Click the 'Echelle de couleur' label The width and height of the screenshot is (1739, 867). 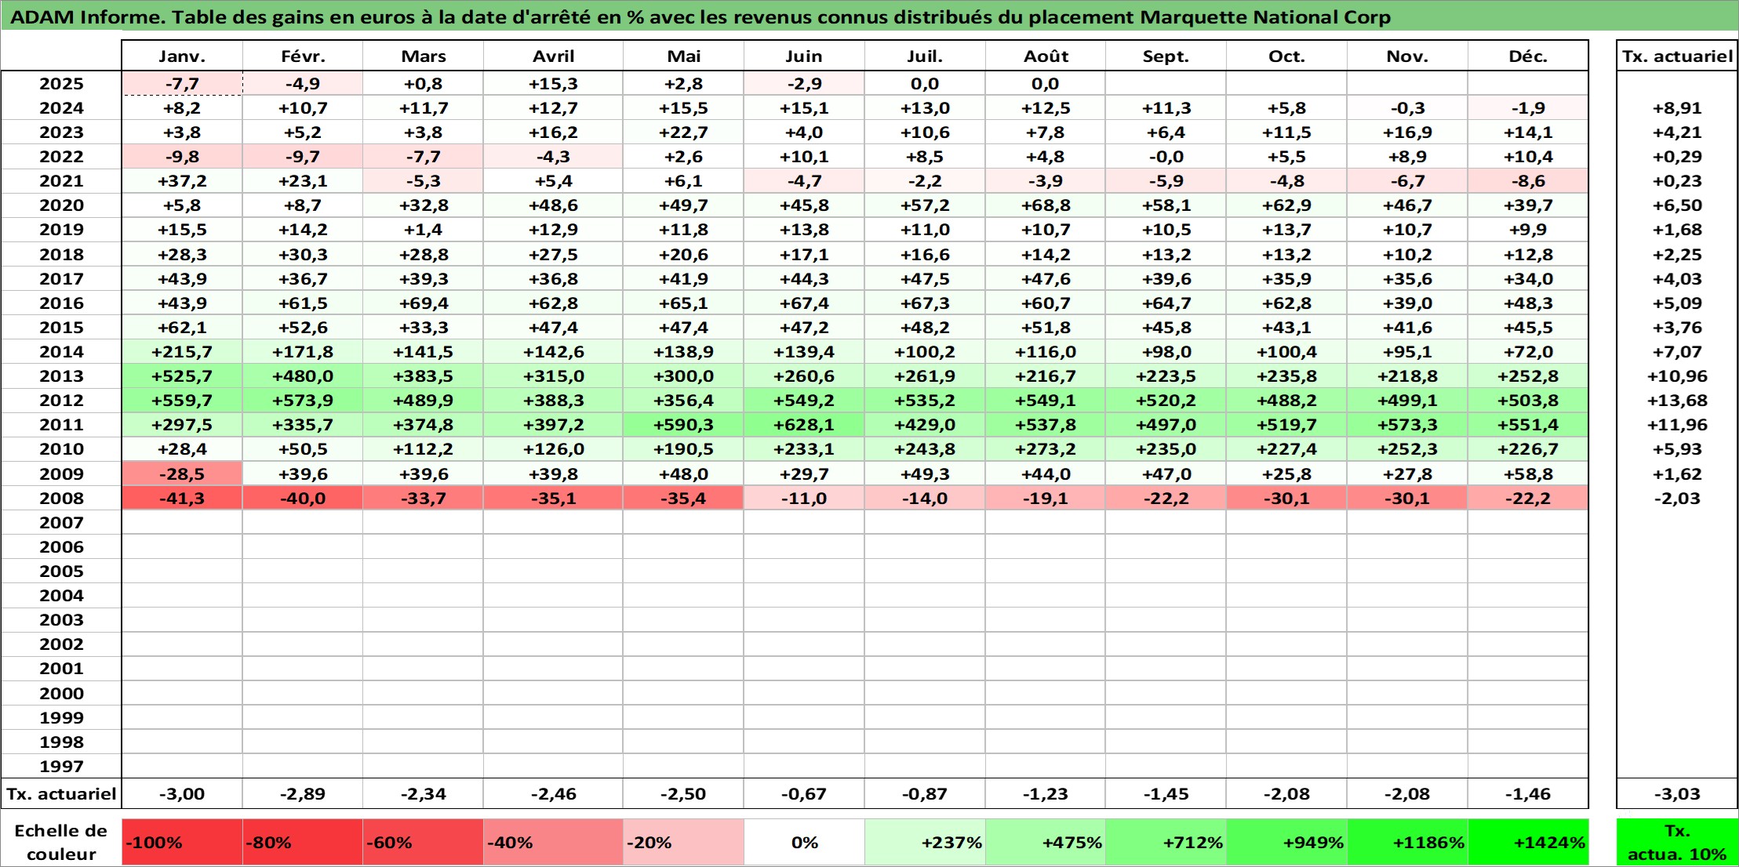(x=61, y=843)
